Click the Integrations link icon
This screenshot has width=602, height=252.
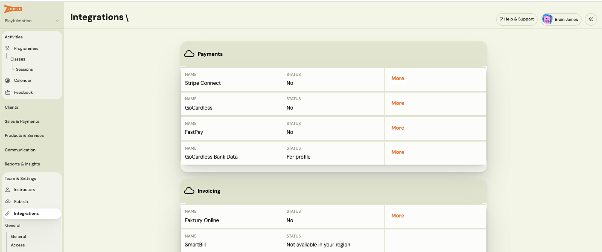click(7, 213)
